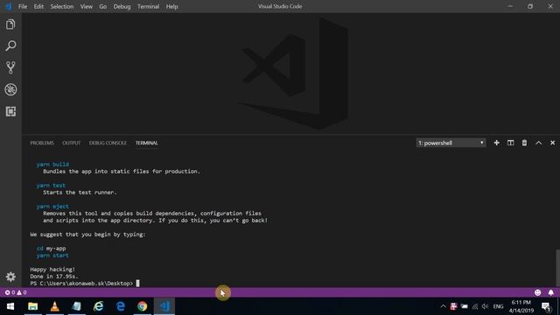Image resolution: width=560 pixels, height=315 pixels.
Task: Open the Source Control view icon
Action: (10, 67)
